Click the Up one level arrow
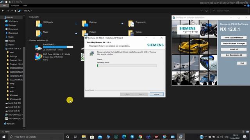Viewport: 250px width, 140px height. [15, 11]
